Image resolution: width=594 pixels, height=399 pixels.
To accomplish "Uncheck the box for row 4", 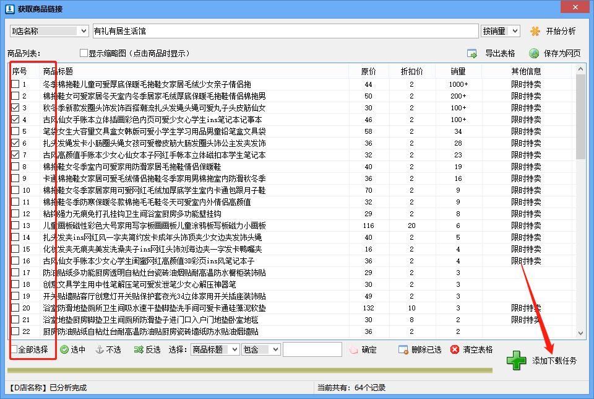I will coord(15,120).
